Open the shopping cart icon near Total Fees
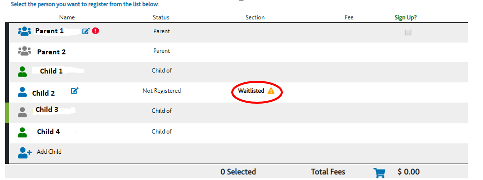Screen dimensions: 483x180 (x=380, y=173)
